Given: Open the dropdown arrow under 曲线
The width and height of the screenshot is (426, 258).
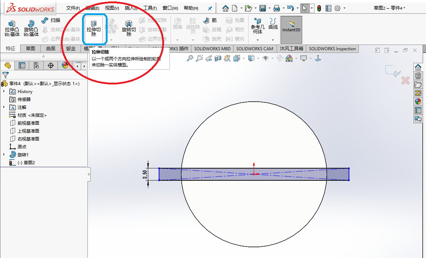Looking at the screenshot, I should pyautogui.click(x=273, y=40).
